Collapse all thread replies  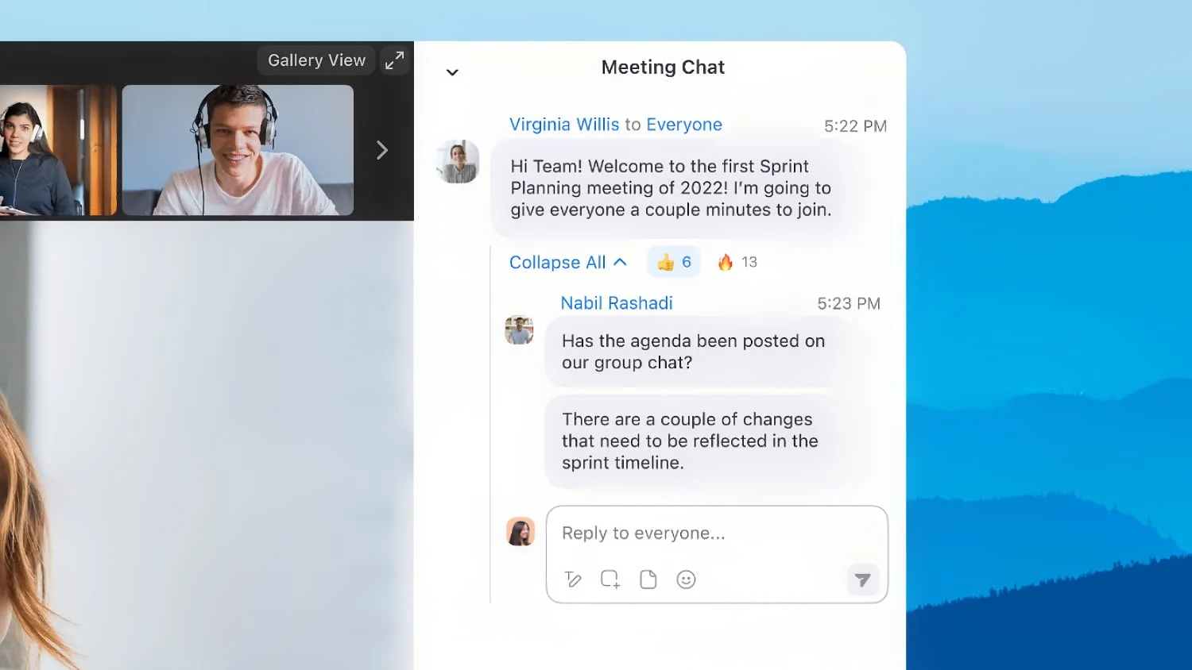pyautogui.click(x=567, y=262)
